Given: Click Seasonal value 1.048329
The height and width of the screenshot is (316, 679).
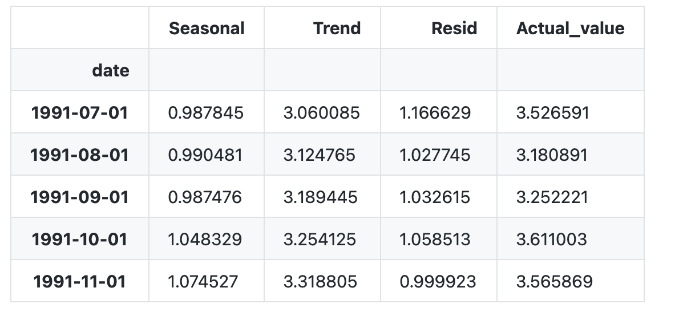Looking at the screenshot, I should (205, 240).
